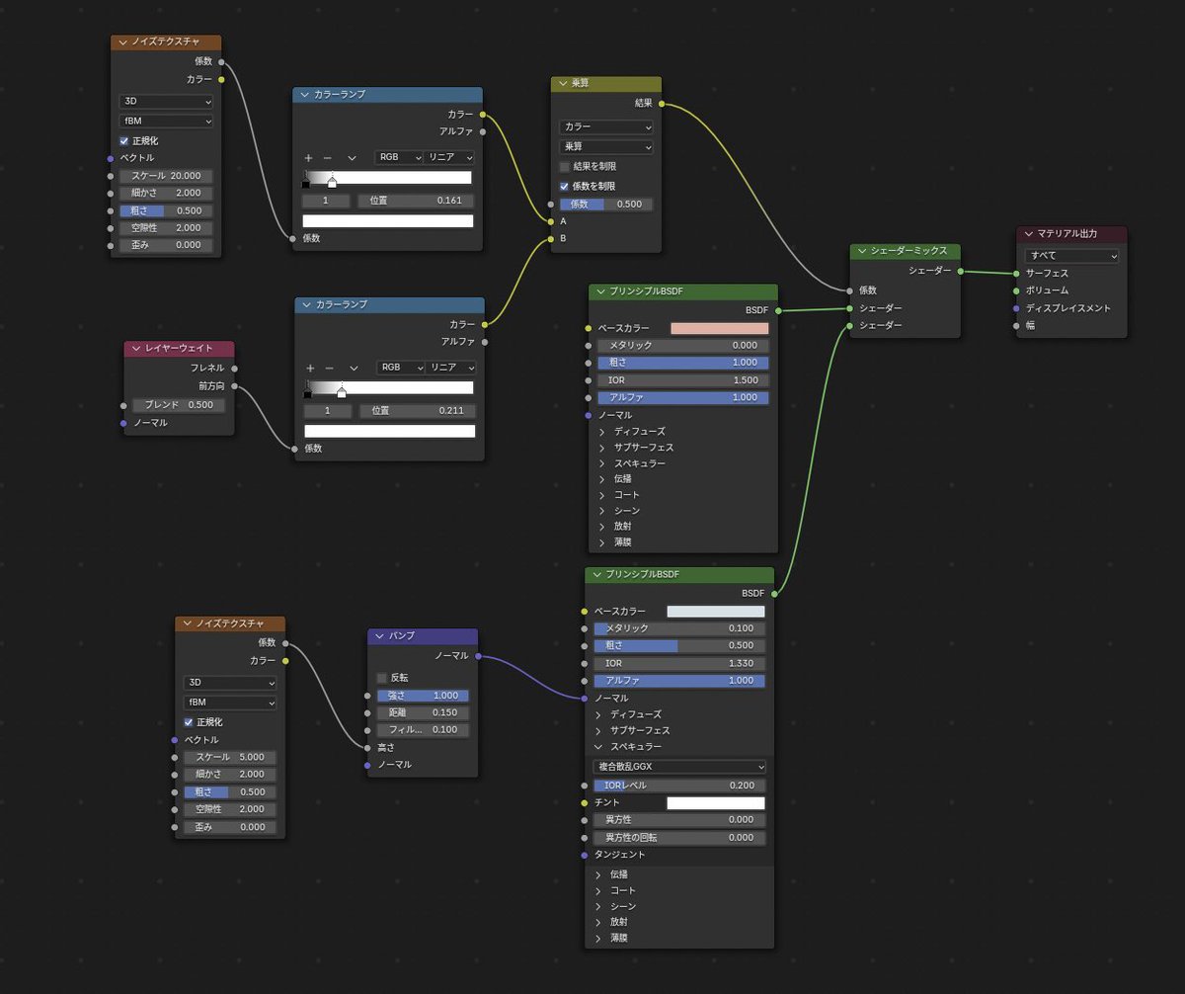
Task: Remove a color stop in the 0.161 Color Ramp
Action: click(328, 158)
